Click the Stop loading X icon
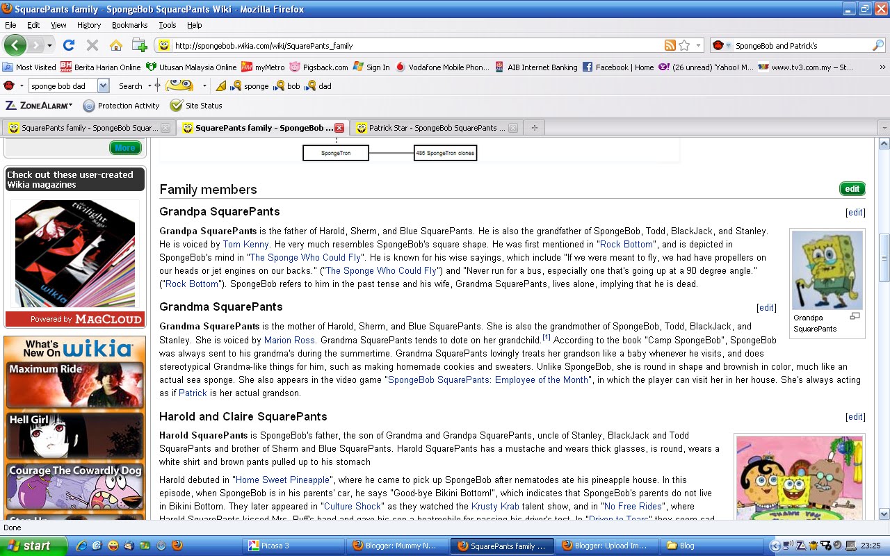 (x=92, y=45)
